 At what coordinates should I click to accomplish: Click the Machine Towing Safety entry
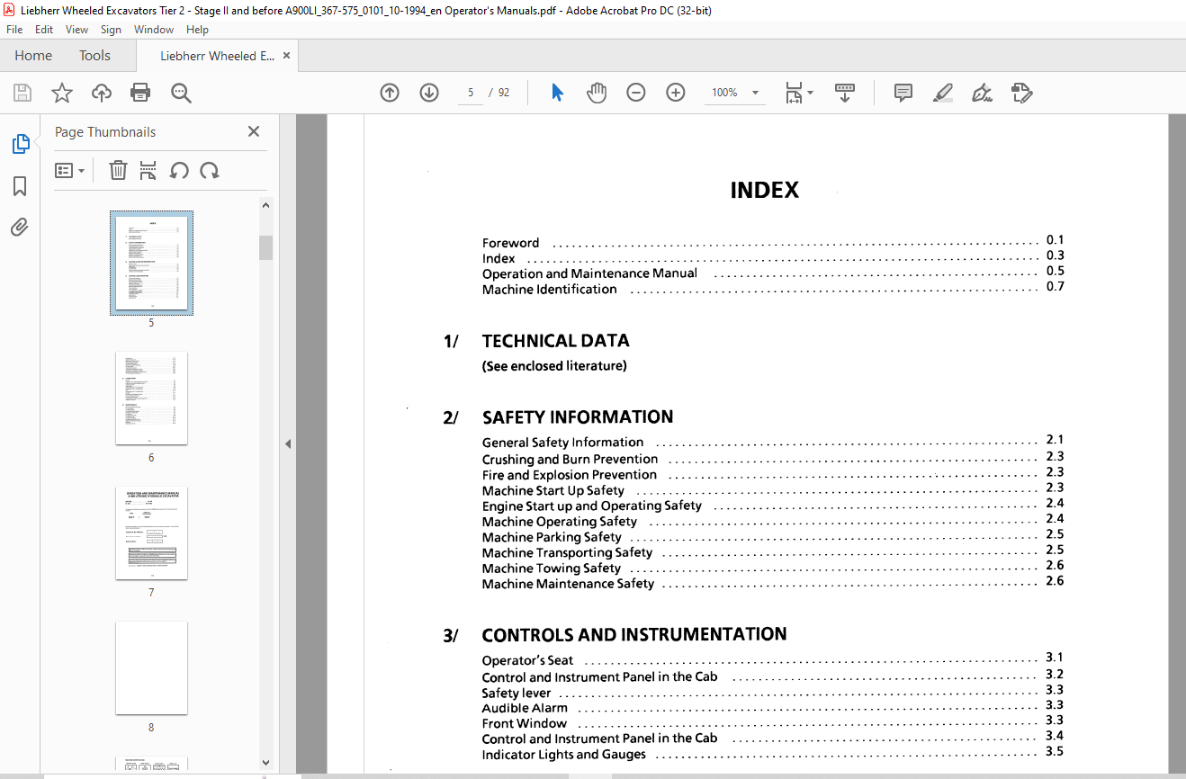[773, 568]
